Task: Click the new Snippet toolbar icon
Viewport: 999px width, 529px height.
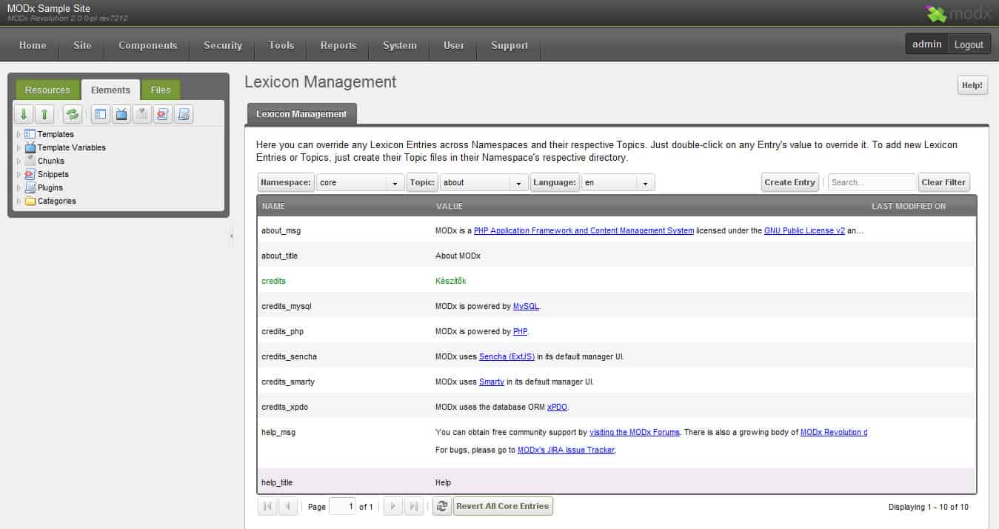Action: (163, 114)
